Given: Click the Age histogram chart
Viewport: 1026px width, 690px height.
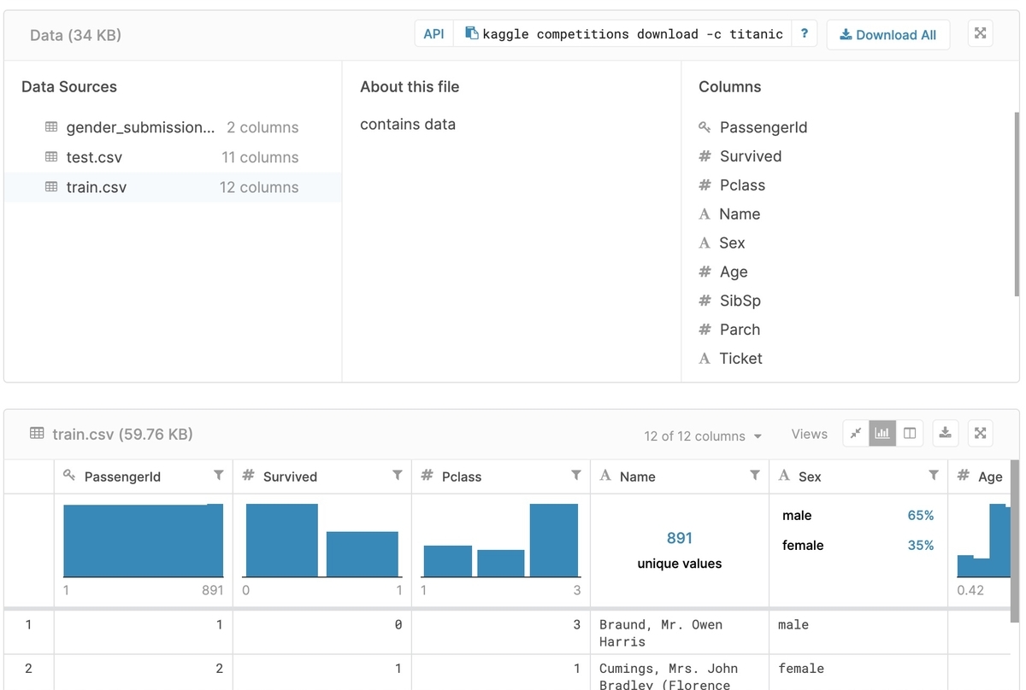Looking at the screenshot, I should point(983,540).
